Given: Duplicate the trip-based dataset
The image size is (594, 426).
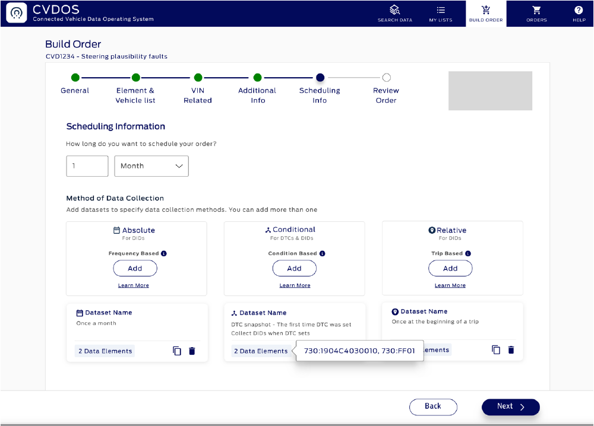Looking at the screenshot, I should click(x=496, y=350).
